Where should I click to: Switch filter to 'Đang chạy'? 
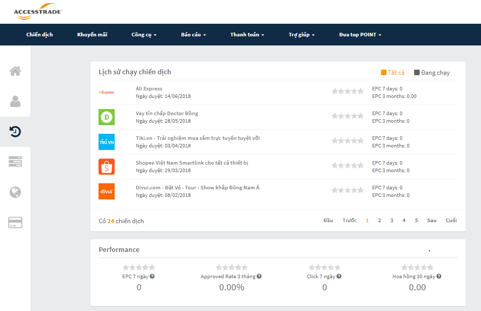click(431, 73)
